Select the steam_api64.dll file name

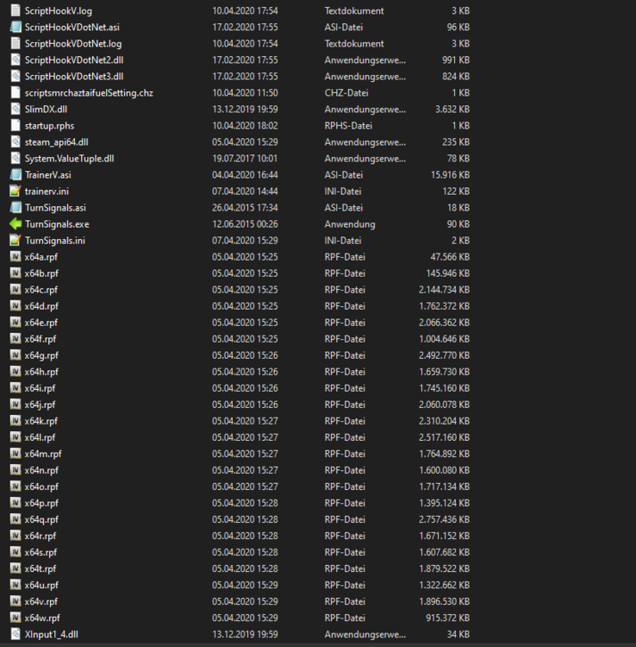(57, 142)
